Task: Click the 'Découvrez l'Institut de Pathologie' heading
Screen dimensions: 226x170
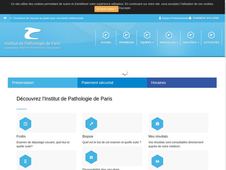Action: pyautogui.click(x=64, y=99)
